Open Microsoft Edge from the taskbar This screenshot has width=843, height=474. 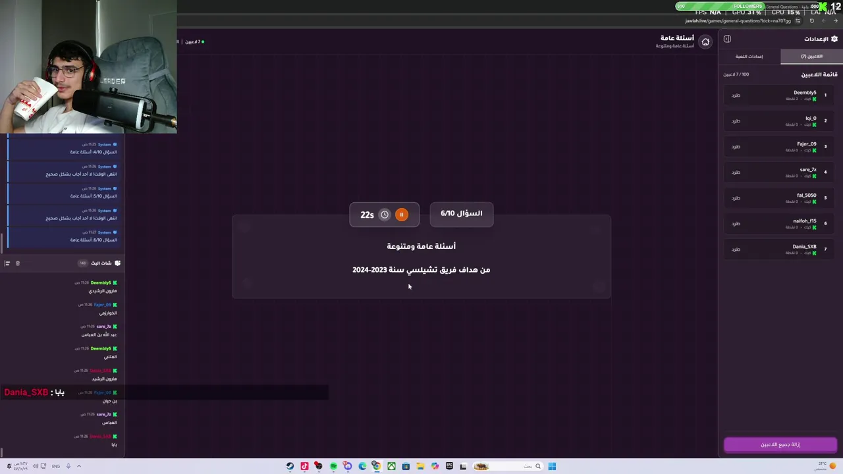point(362,466)
